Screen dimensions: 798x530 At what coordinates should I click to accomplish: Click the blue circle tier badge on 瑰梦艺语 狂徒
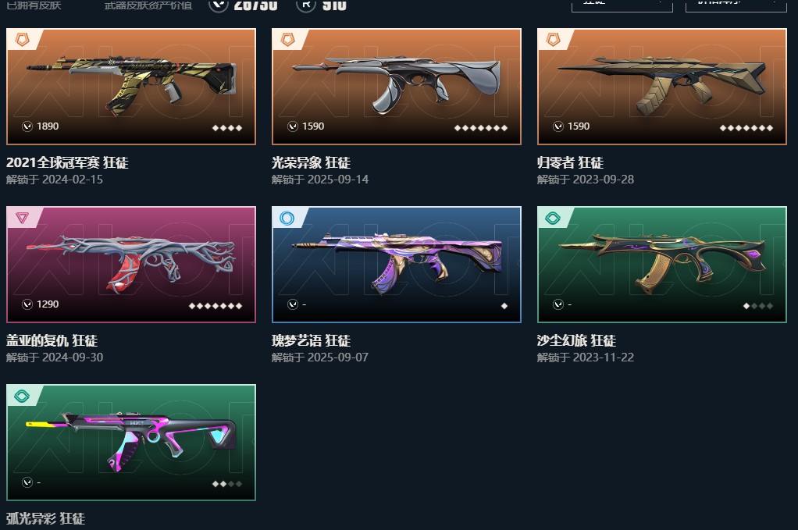287,219
